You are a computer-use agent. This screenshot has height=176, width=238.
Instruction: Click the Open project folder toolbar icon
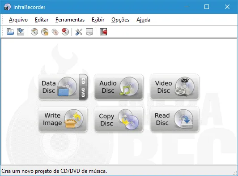coord(10,32)
